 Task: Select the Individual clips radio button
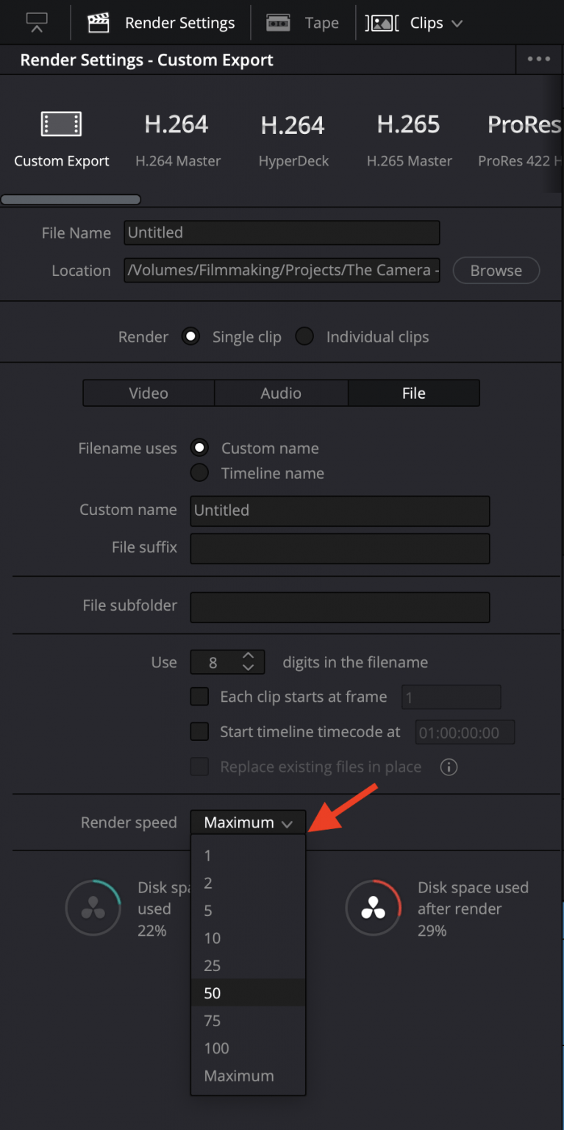pyautogui.click(x=304, y=336)
